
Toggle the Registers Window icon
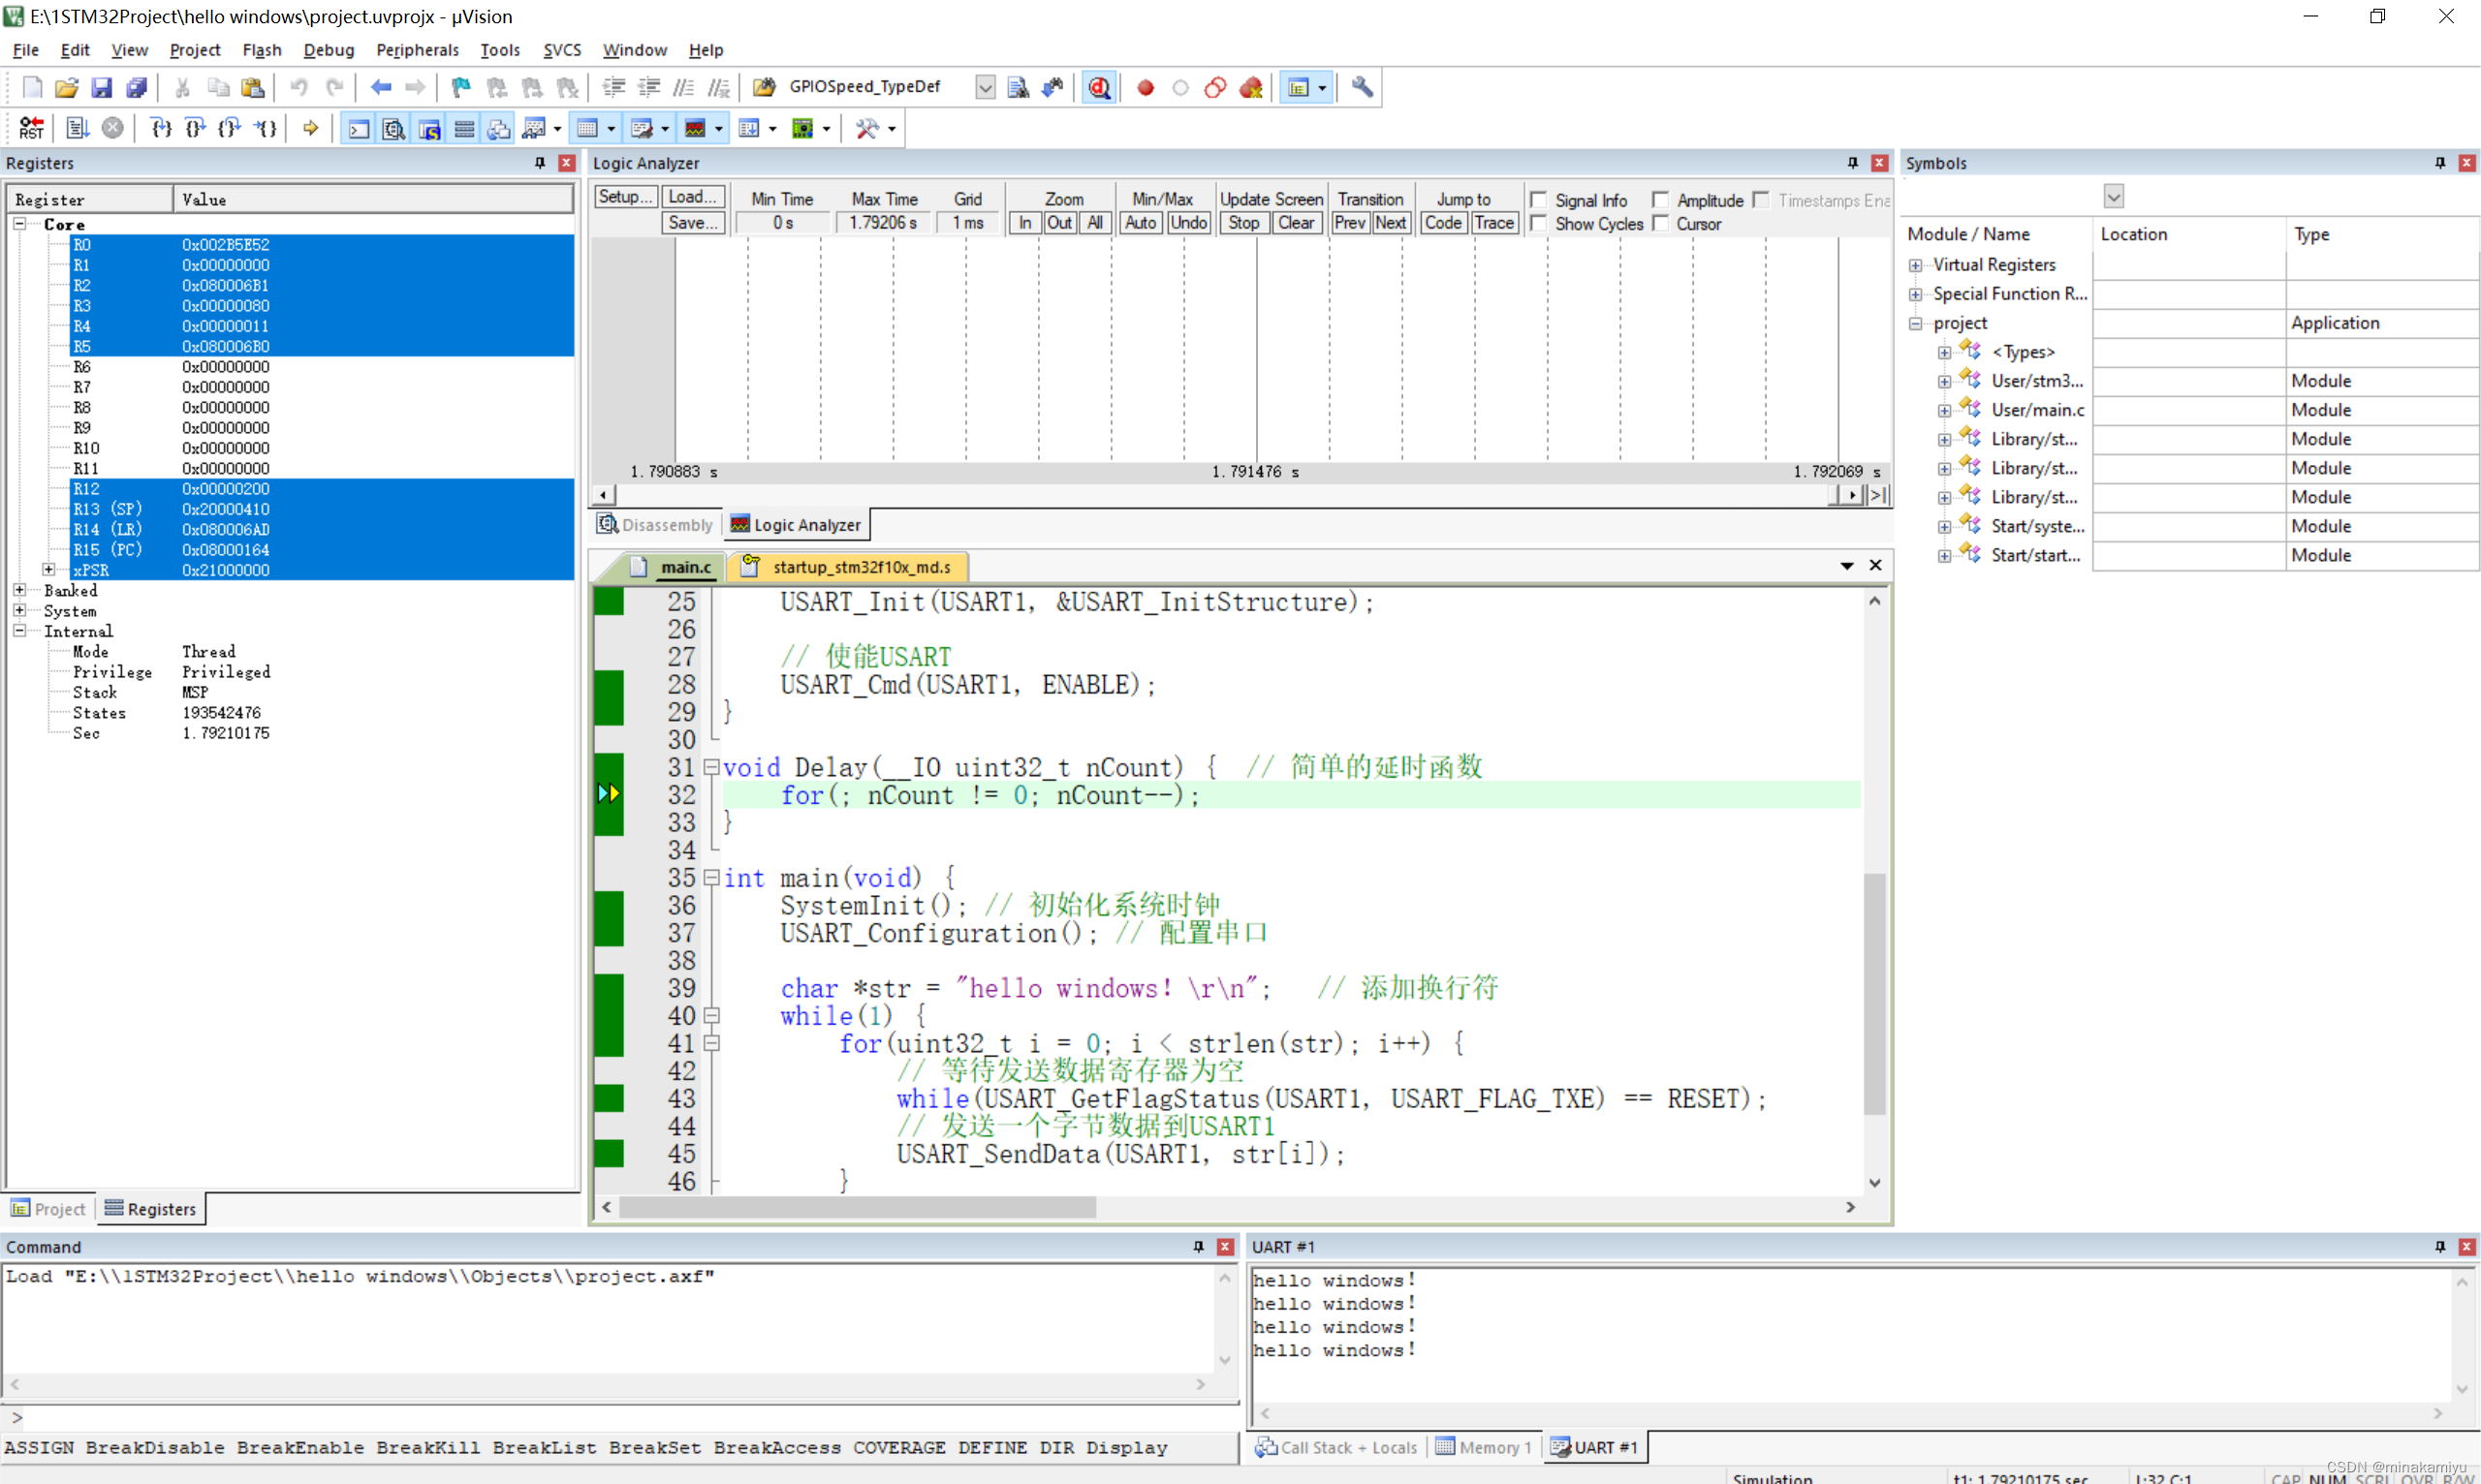pyautogui.click(x=464, y=128)
